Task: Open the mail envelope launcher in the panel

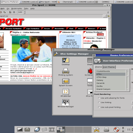Action: coord(45,129)
